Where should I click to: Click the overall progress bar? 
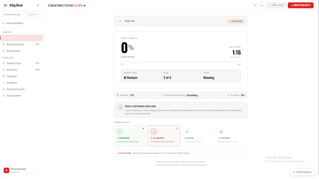coord(181,62)
